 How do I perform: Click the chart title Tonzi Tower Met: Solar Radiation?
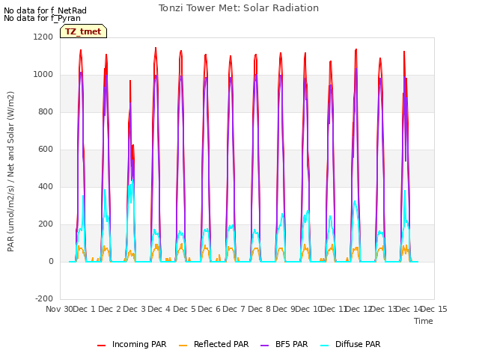point(239,8)
